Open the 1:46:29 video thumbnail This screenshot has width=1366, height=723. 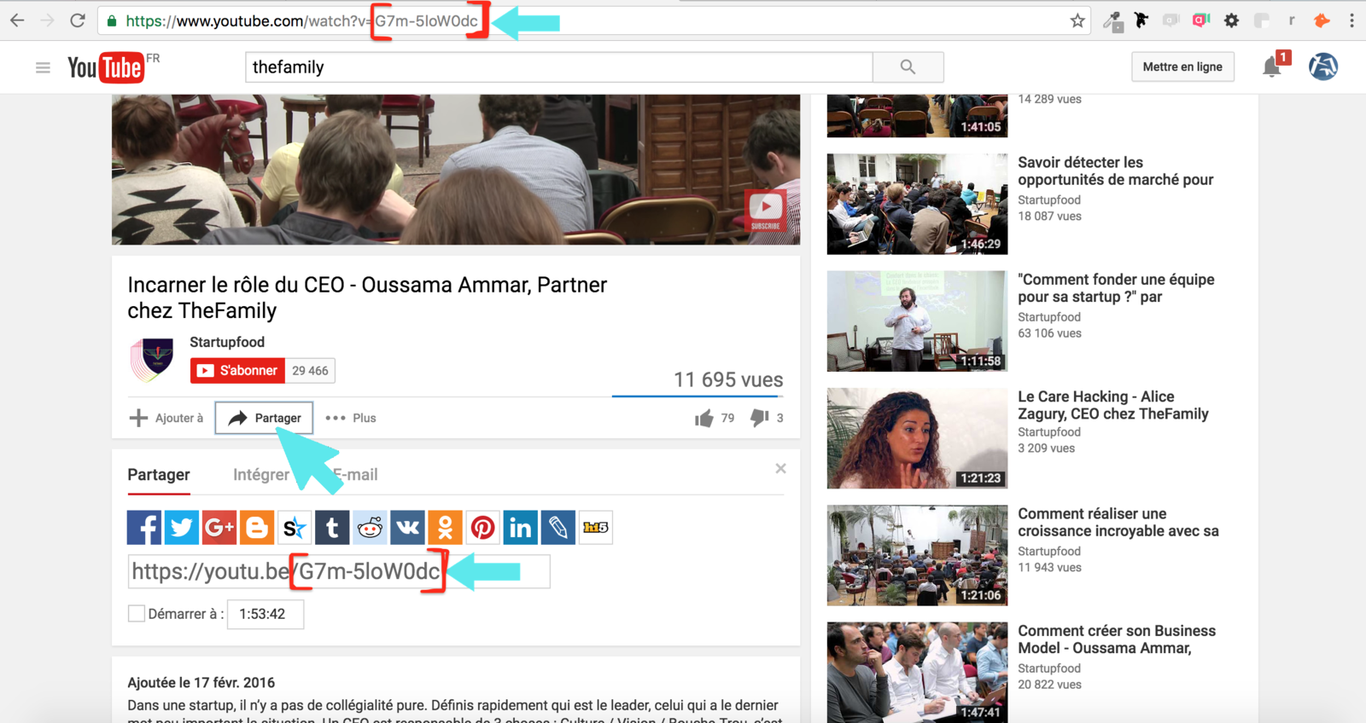(x=917, y=204)
